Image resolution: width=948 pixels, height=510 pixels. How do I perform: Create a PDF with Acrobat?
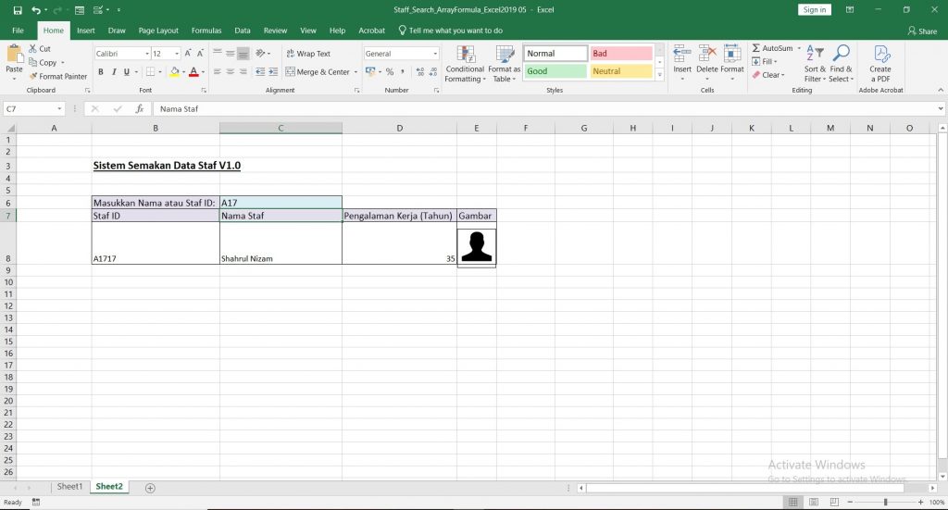880,64
